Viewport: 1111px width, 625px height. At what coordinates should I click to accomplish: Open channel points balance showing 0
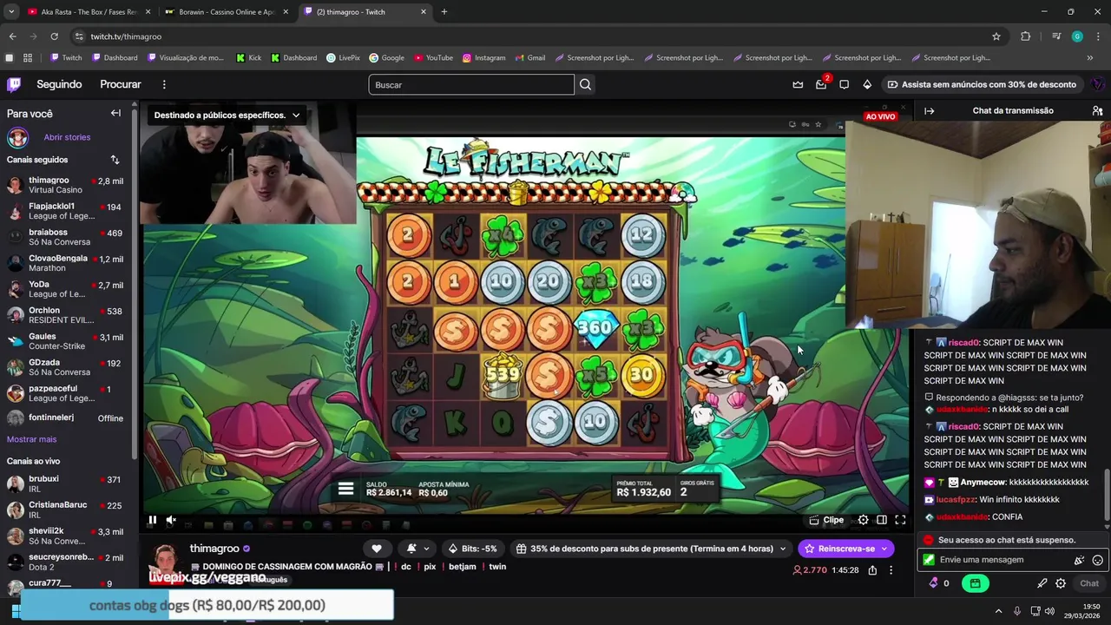[x=939, y=583]
